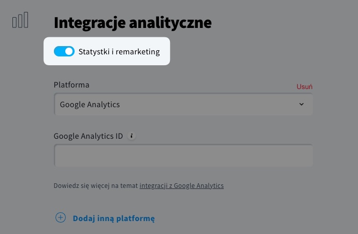Click the chevron arrow in the platform select
Image resolution: width=358 pixels, height=234 pixels.
click(x=302, y=105)
